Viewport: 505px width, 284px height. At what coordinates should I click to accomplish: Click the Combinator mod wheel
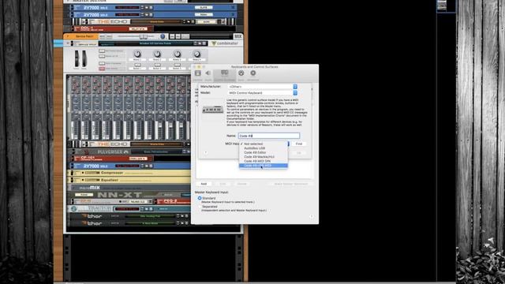click(x=84, y=58)
